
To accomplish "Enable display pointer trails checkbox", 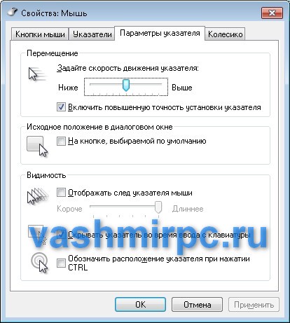I will (x=61, y=193).
